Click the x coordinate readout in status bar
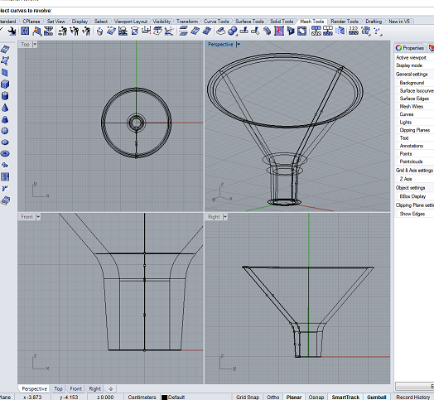Screen dimensions: 434x400 (32, 397)
